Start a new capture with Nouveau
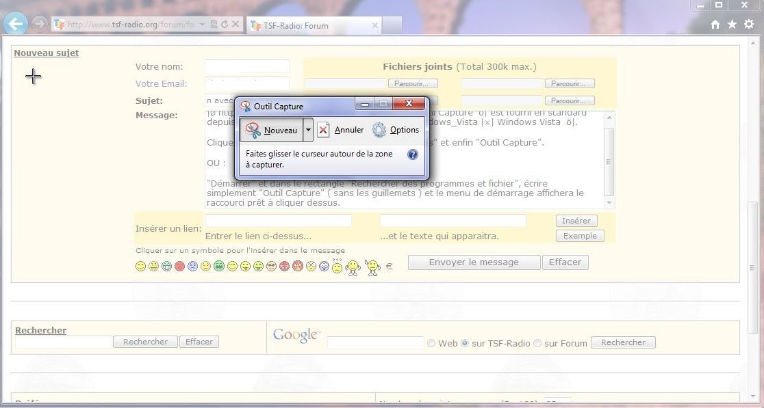The width and height of the screenshot is (764, 408). coord(271,130)
